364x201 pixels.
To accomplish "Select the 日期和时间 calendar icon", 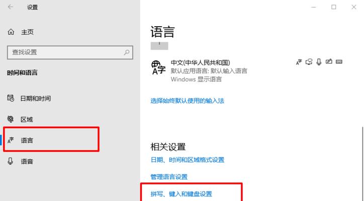I will point(11,98).
